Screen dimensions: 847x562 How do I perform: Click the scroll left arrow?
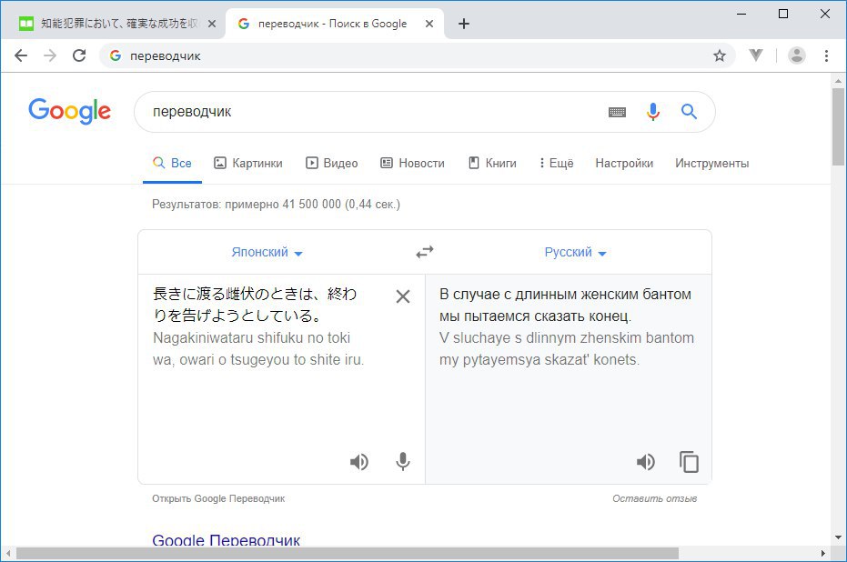[8, 554]
